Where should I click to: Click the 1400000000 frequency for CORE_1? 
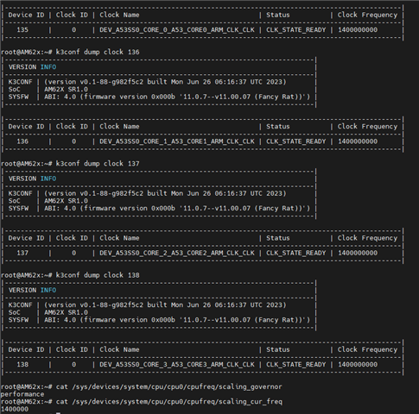click(358, 141)
